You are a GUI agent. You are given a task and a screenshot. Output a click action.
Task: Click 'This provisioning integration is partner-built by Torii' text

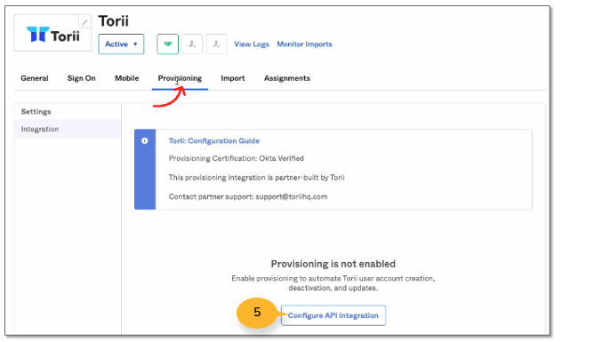click(x=256, y=178)
